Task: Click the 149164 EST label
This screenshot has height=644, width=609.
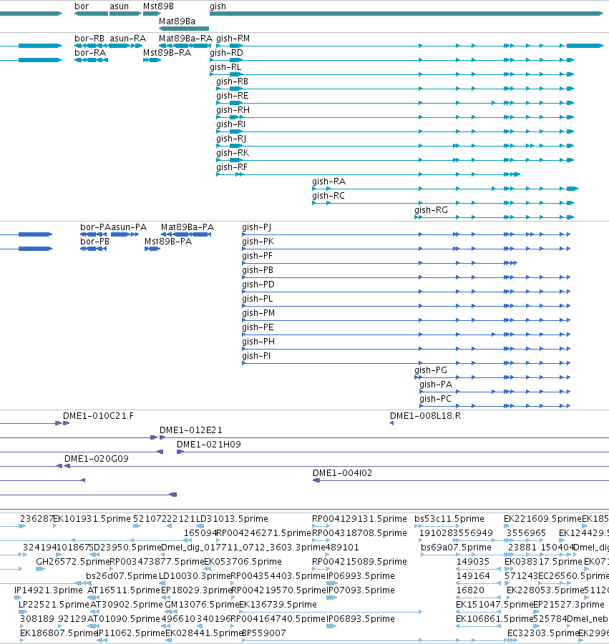Action: coord(473,576)
